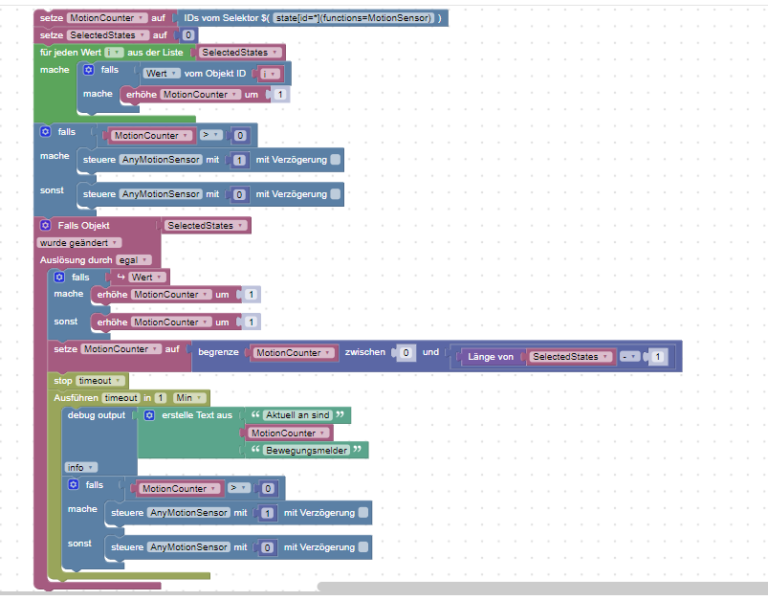Edit the 1 subtracted from Länge von SelectedStates

(658, 356)
